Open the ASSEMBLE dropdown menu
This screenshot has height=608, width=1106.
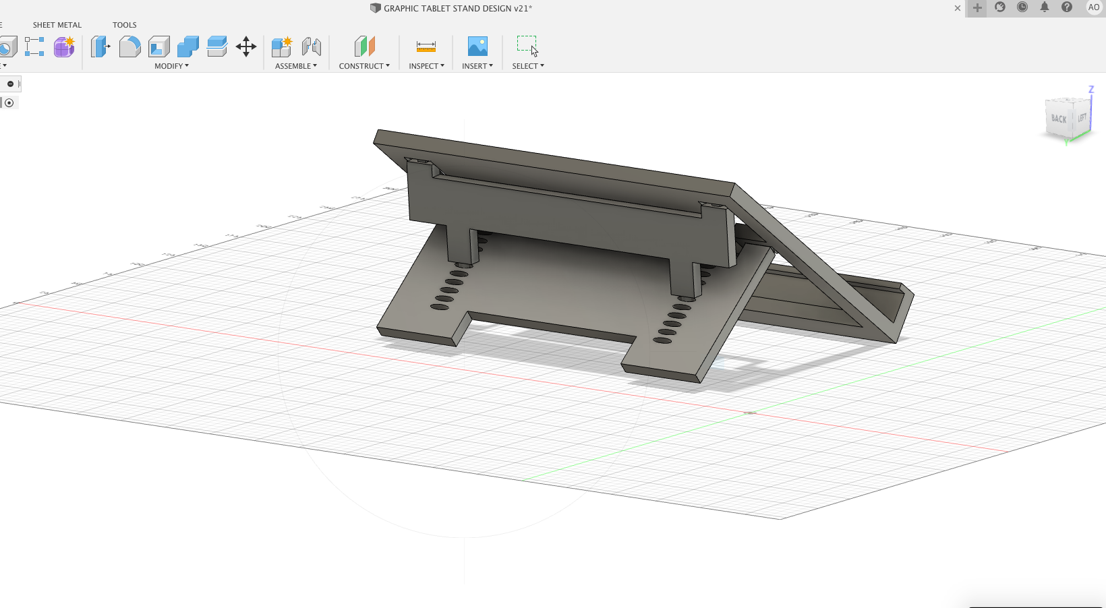pyautogui.click(x=295, y=66)
